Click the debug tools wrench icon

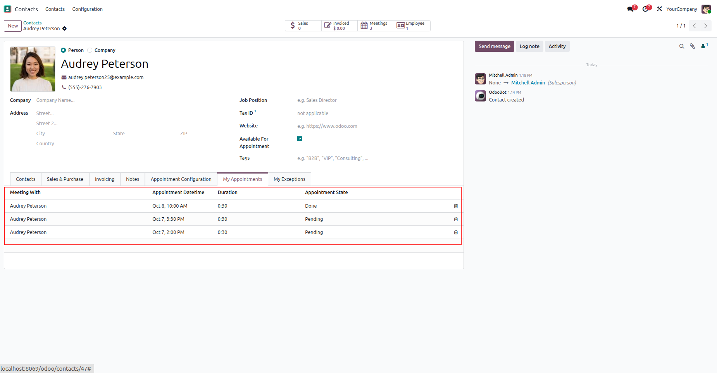coord(659,9)
